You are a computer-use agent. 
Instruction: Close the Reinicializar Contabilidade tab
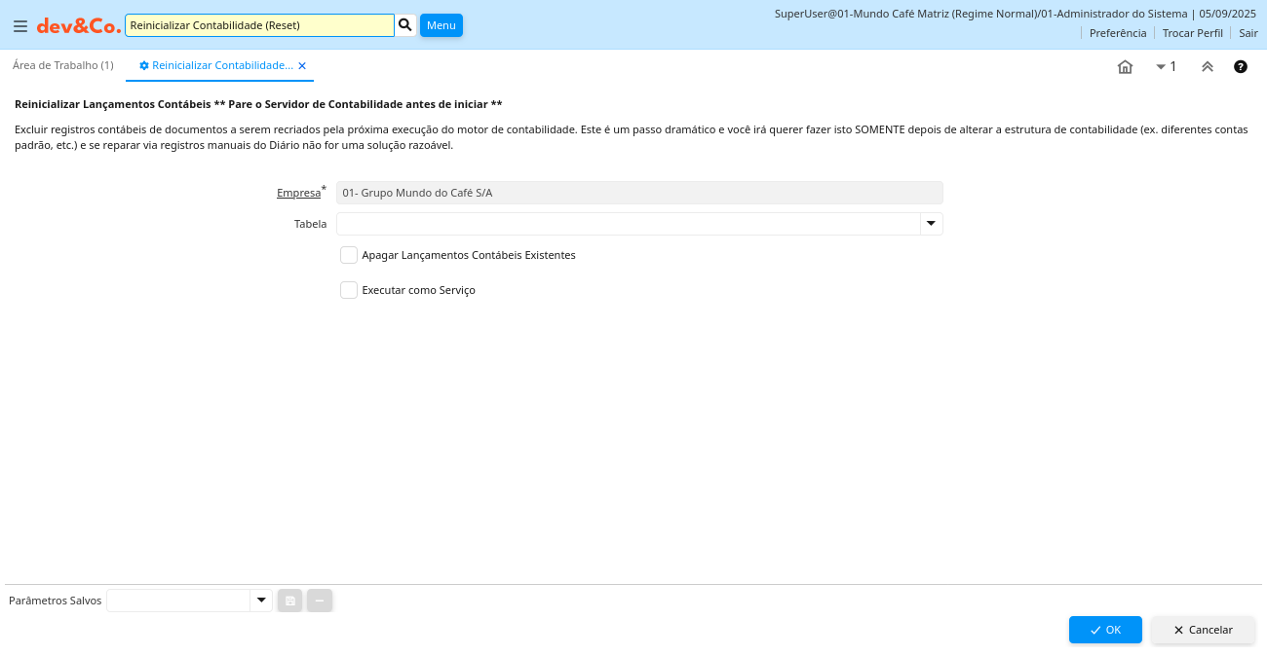tap(302, 66)
